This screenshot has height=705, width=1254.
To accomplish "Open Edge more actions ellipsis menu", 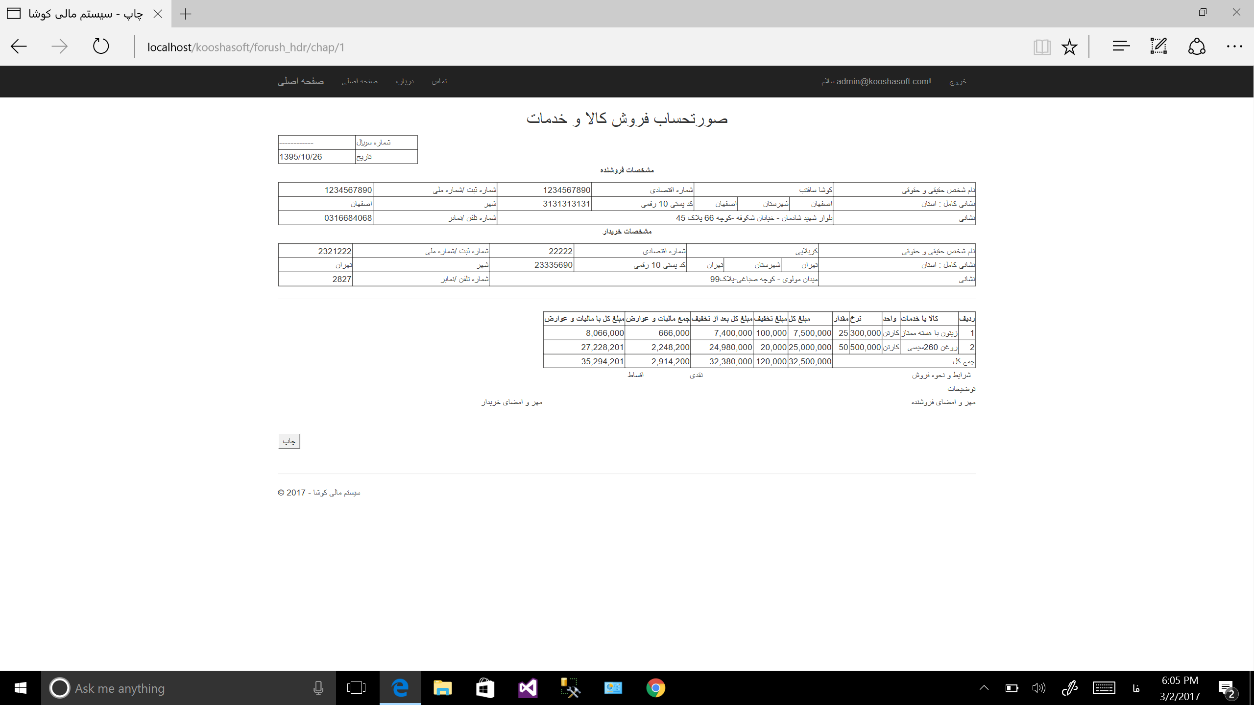I will 1234,47.
